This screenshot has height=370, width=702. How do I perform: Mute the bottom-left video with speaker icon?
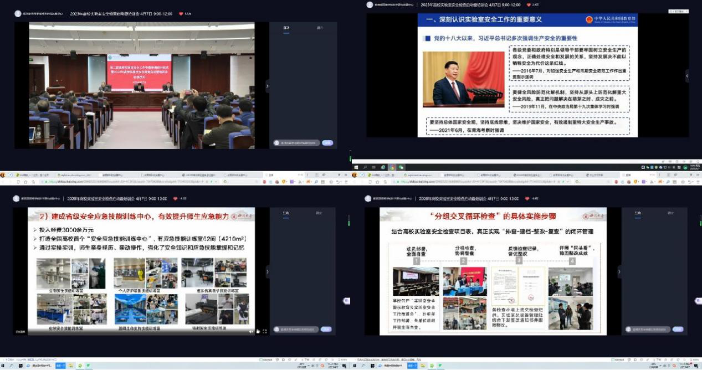coord(251,331)
